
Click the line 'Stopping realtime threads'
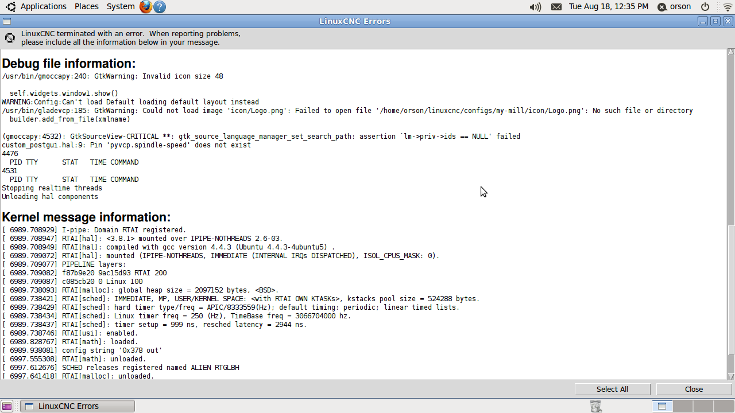tap(52, 188)
